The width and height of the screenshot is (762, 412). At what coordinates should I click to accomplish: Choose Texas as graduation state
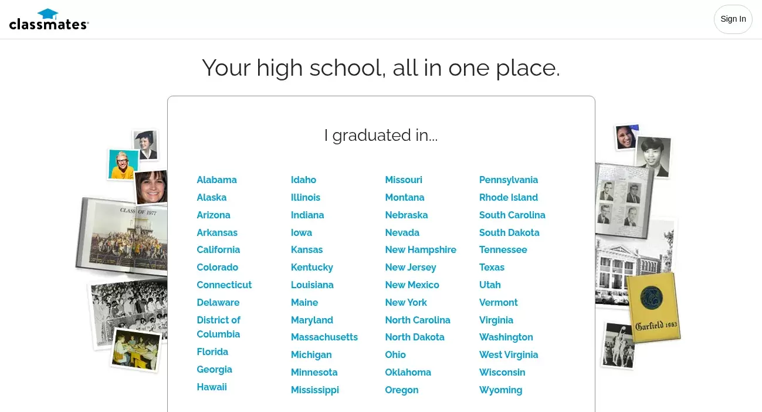pyautogui.click(x=492, y=268)
